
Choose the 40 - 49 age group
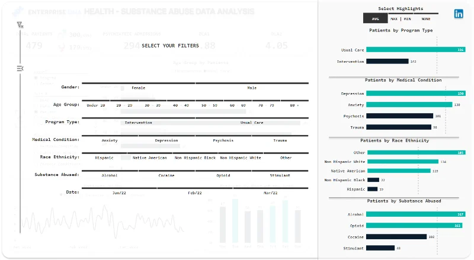click(x=181, y=105)
